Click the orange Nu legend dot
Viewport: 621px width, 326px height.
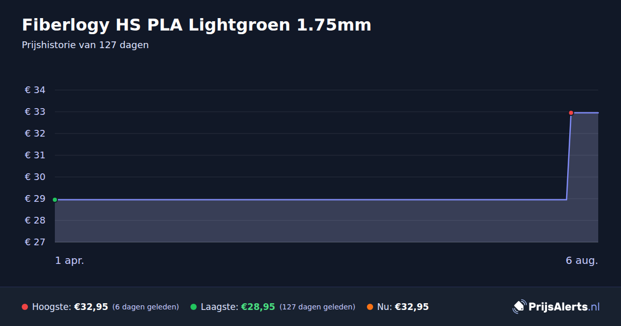[x=369, y=307]
